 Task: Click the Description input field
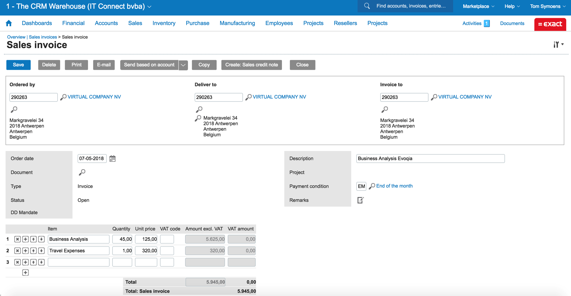point(430,159)
